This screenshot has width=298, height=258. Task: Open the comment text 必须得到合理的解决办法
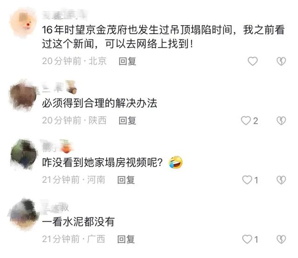coord(100,104)
